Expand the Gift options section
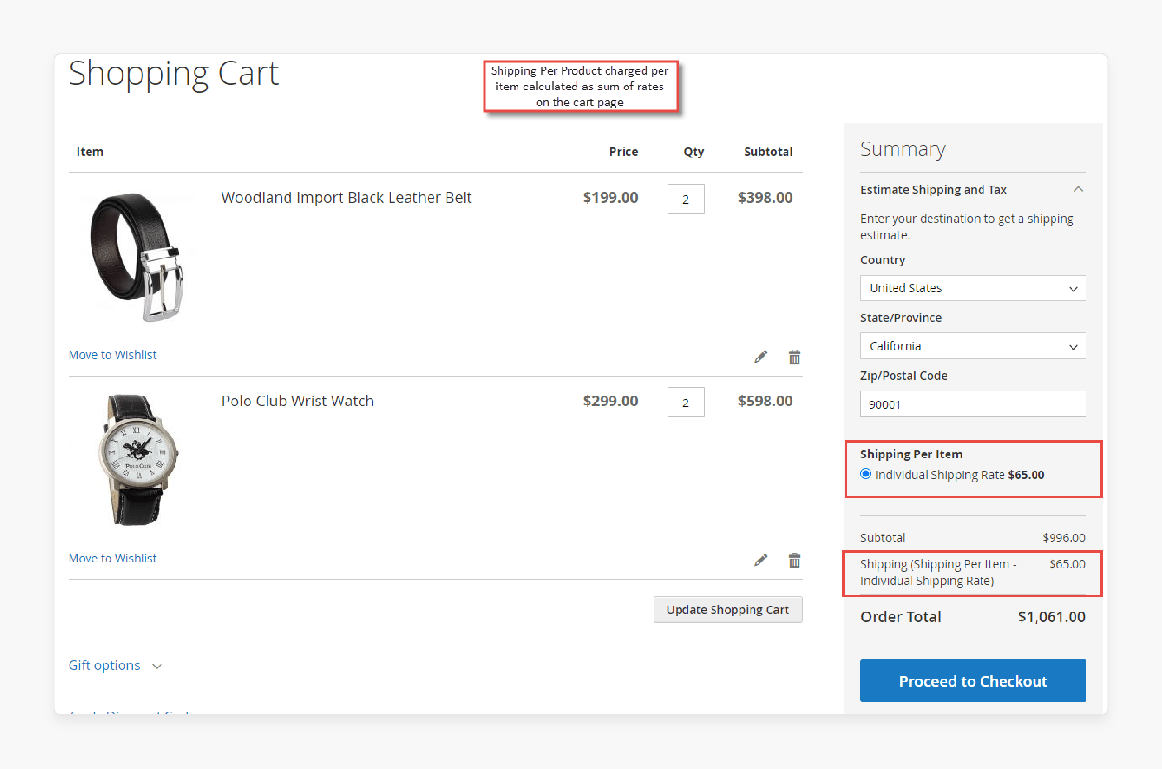The image size is (1162, 769). (x=115, y=665)
